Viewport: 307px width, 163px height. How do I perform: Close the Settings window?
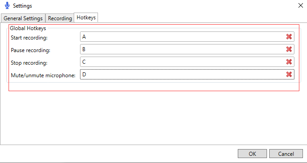(x=301, y=5)
